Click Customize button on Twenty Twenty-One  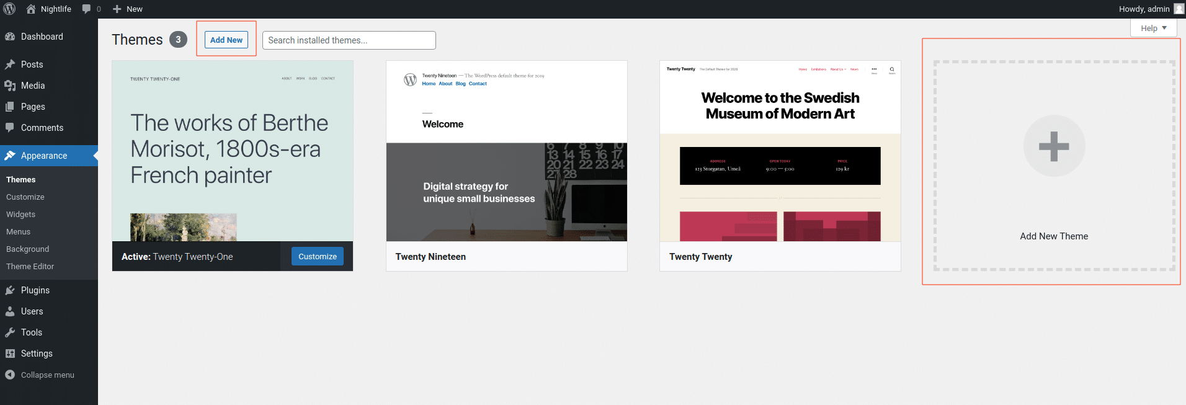point(318,256)
